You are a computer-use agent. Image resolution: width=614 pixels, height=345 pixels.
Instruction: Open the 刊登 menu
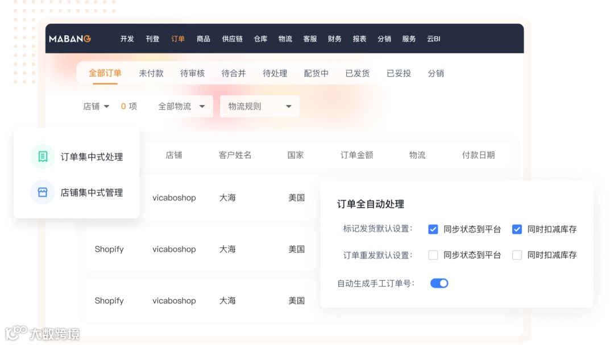[152, 39]
